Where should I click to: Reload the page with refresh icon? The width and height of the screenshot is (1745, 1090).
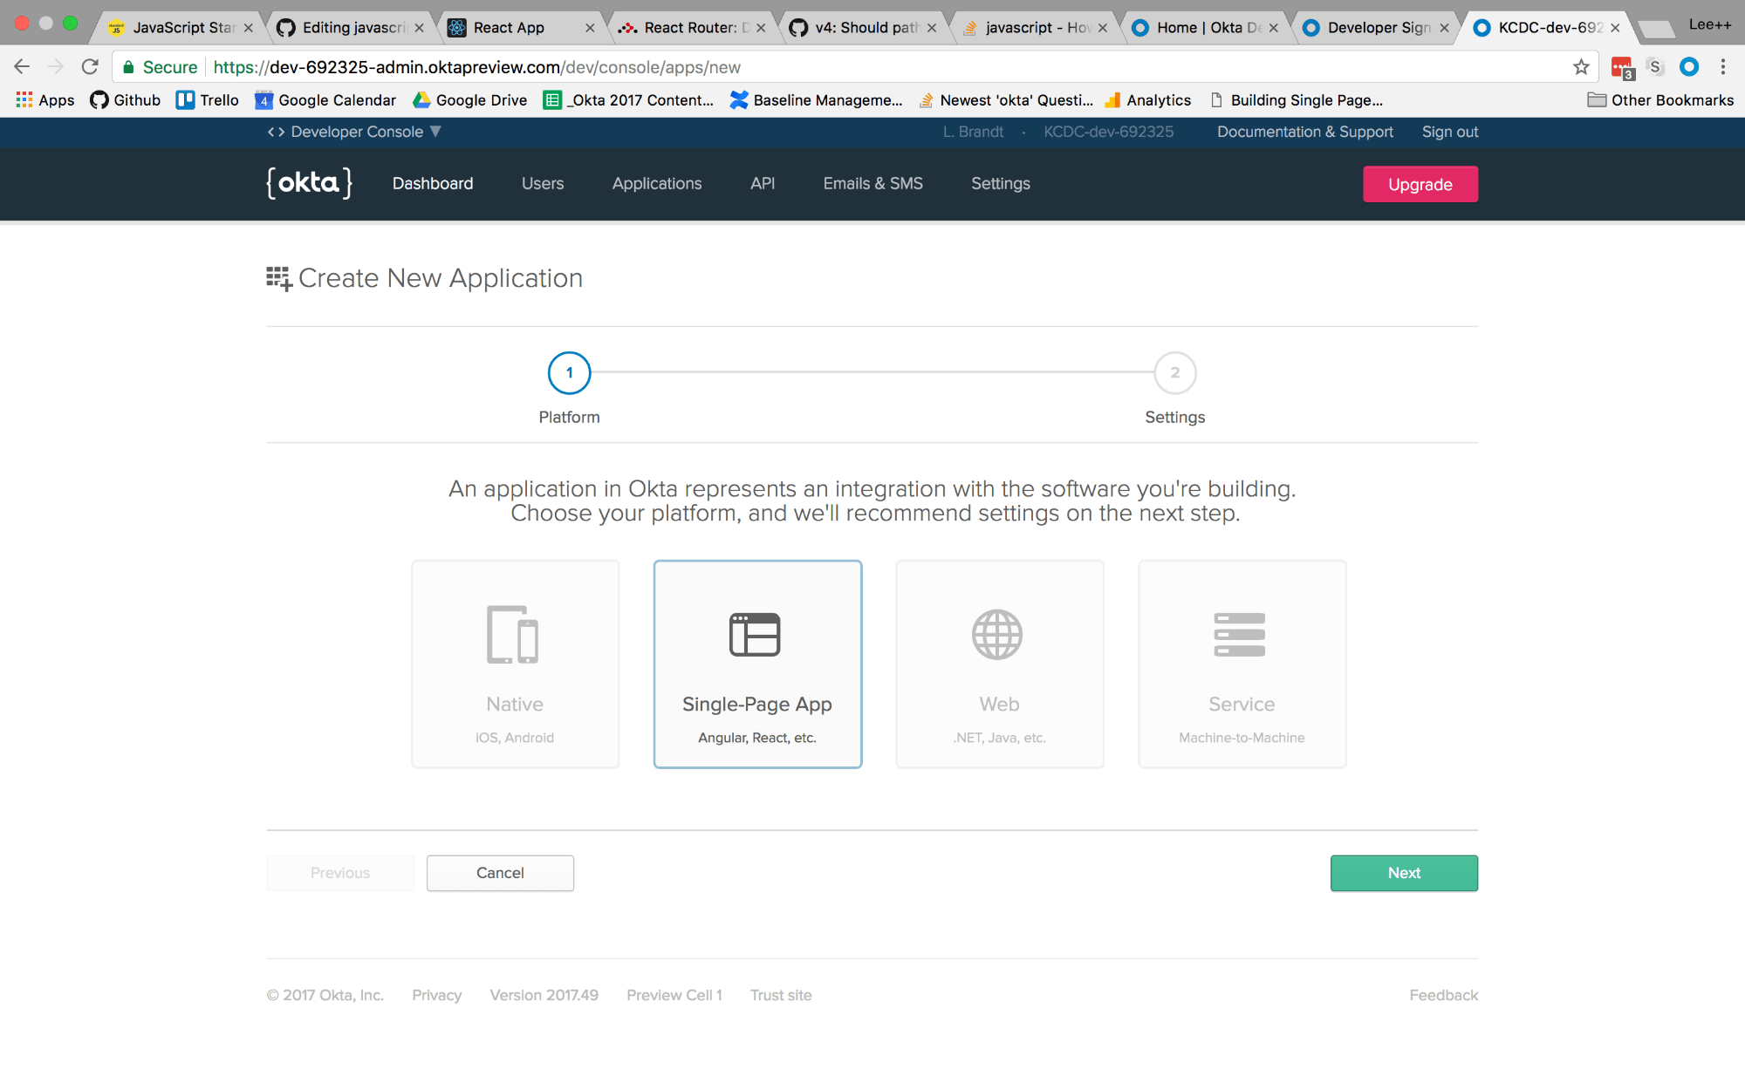pyautogui.click(x=90, y=67)
